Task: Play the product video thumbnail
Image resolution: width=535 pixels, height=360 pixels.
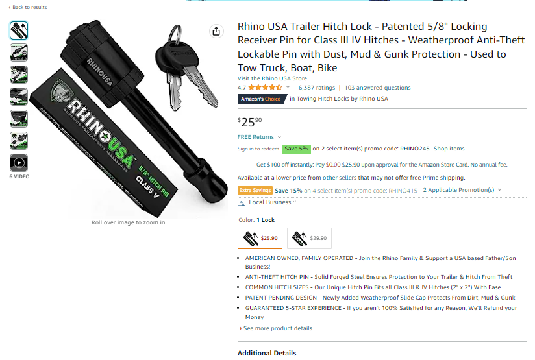Action: click(19, 163)
